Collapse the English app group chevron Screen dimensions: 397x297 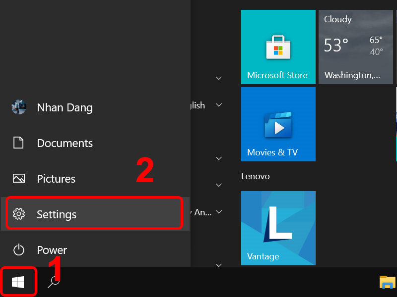tap(219, 105)
